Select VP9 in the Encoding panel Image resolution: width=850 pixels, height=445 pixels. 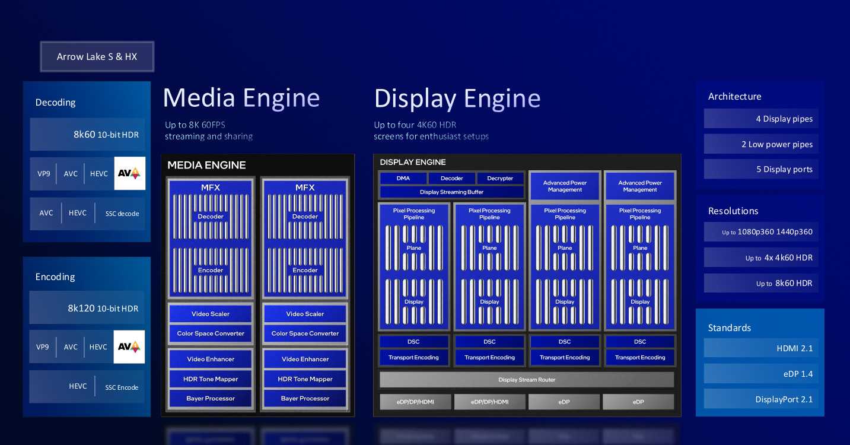[x=43, y=347]
